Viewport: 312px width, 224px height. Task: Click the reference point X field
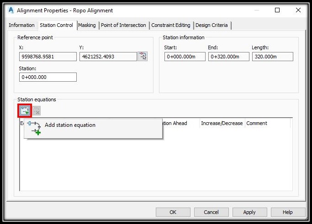[48, 57]
